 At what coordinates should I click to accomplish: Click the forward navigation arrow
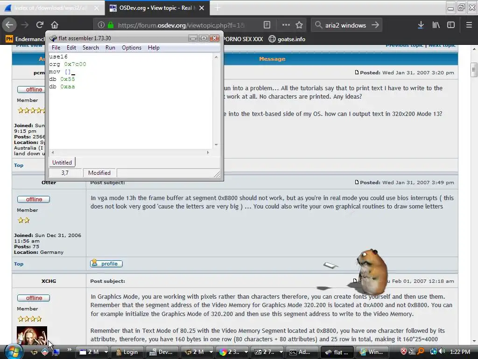[25, 25]
